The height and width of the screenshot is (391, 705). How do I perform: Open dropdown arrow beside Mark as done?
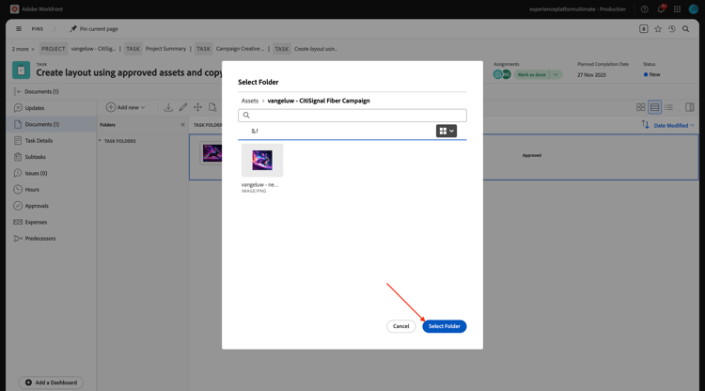click(x=556, y=74)
